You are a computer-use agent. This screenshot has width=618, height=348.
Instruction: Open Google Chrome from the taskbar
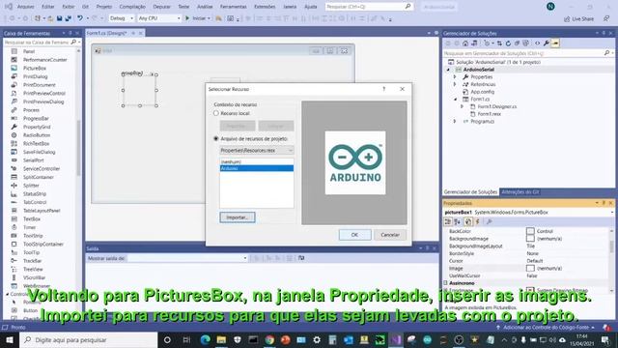[269, 339]
